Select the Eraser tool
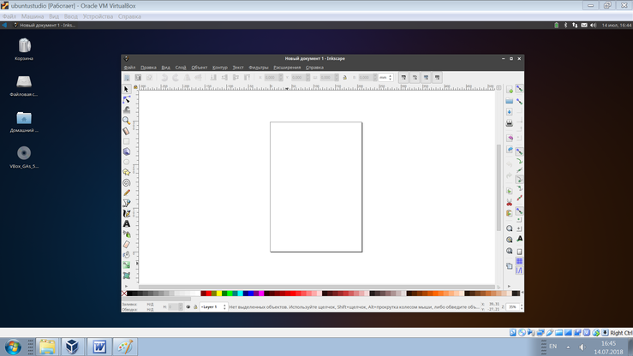 127,244
